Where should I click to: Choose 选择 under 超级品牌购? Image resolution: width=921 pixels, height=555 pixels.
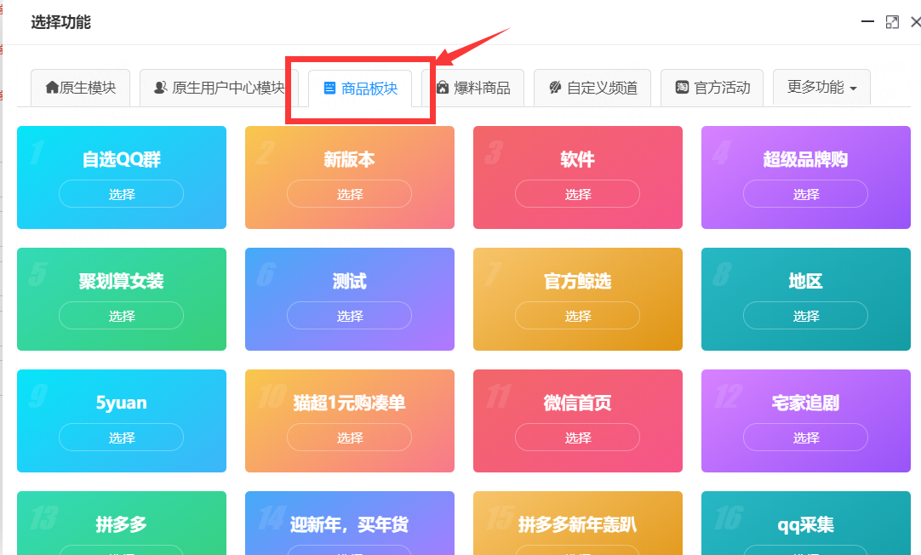(x=805, y=194)
